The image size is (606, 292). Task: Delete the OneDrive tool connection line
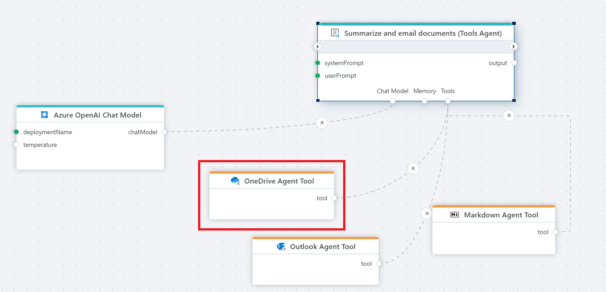pyautogui.click(x=413, y=169)
